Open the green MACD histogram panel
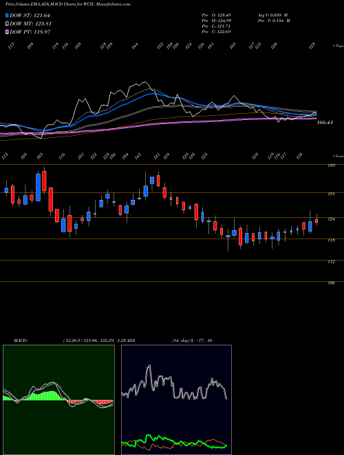Screen dimensions: 344x455 click(x=58, y=400)
